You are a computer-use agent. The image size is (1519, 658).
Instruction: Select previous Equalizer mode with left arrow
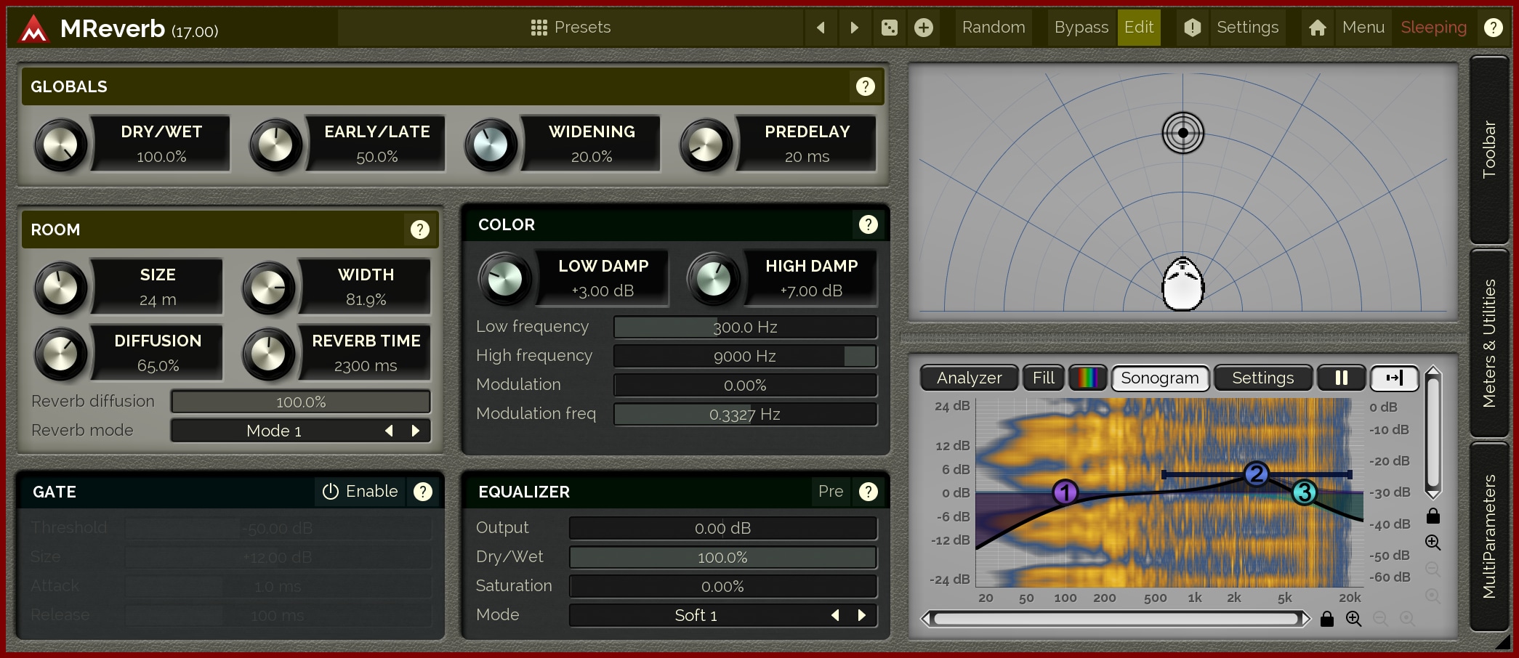(x=835, y=615)
